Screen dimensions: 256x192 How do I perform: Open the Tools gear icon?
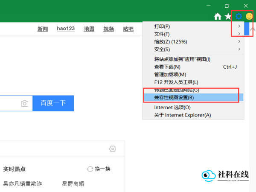tap(239, 16)
